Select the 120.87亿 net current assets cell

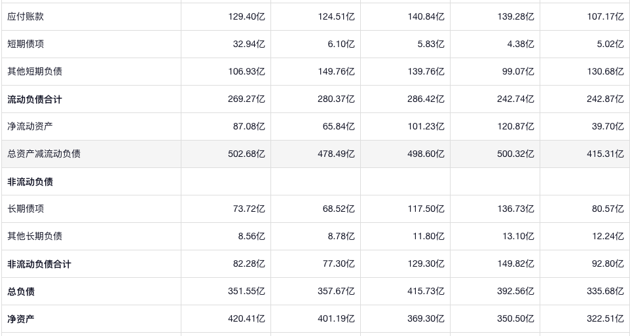pyautogui.click(x=515, y=126)
